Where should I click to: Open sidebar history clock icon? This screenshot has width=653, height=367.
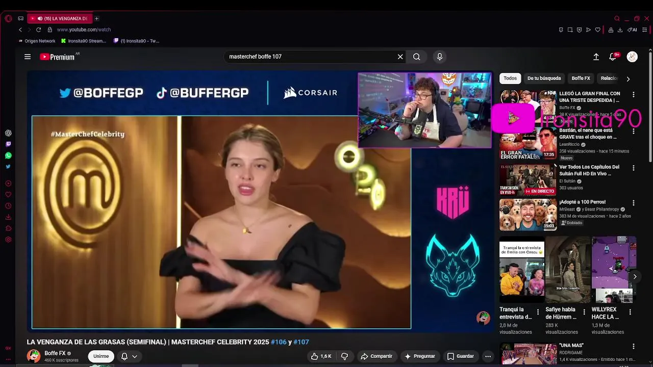click(x=8, y=206)
